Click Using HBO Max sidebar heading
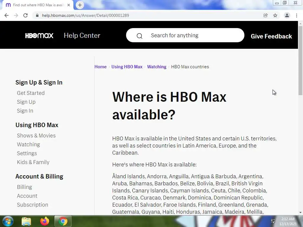Screen dimensions: 303x227 (x=37, y=125)
